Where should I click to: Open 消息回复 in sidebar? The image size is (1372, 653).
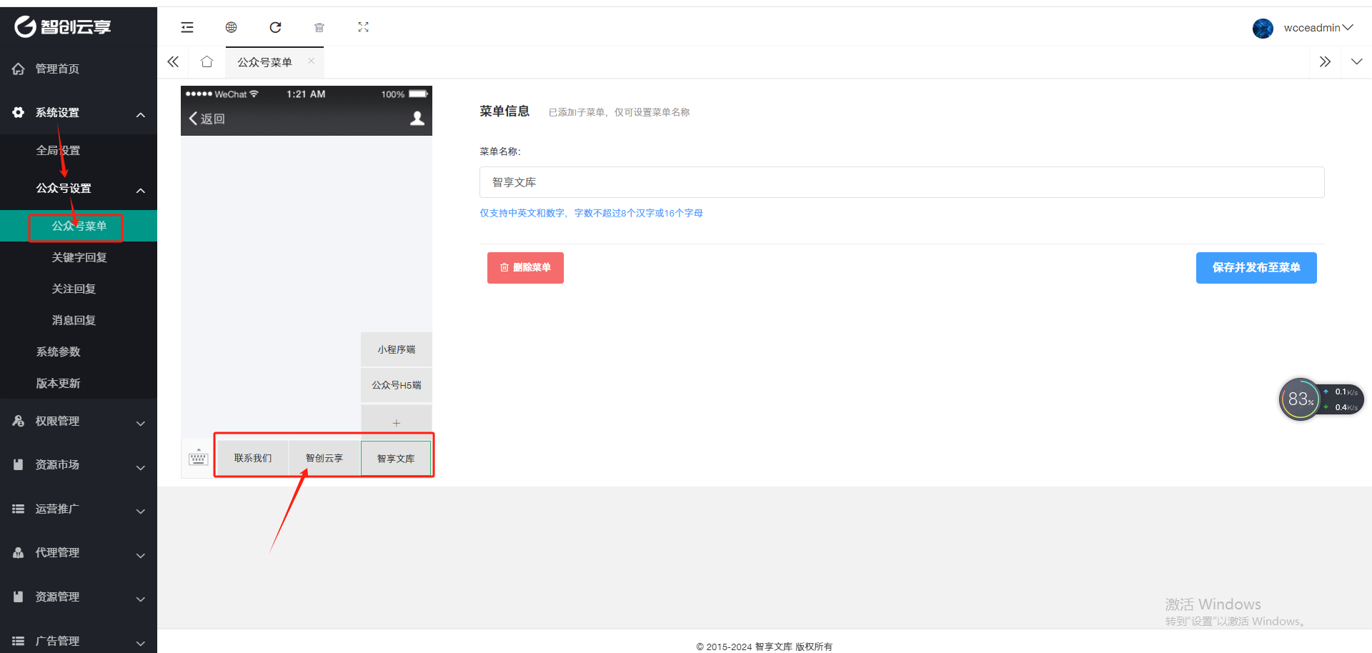tap(79, 320)
